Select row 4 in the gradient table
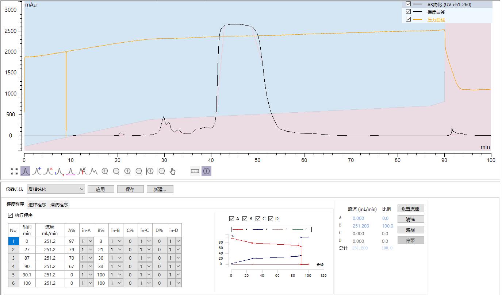Image resolution: width=502 pixels, height=295 pixels. click(x=13, y=266)
